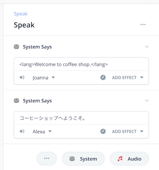The image size is (159, 170).
Task: Click the Speak heading title
Action: 24,25
